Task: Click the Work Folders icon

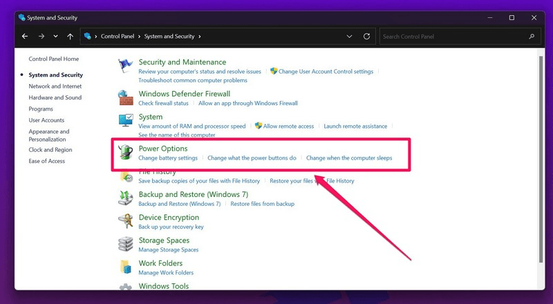Action: click(125, 267)
